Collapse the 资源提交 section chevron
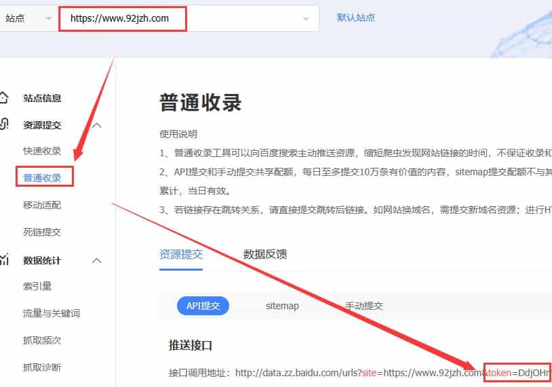 97,125
